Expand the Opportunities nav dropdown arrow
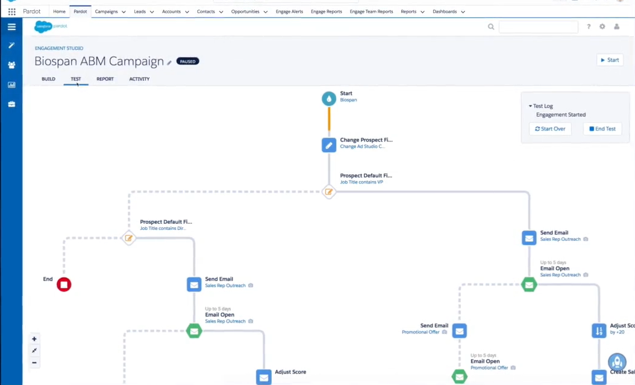The width and height of the screenshot is (635, 385). 265,12
